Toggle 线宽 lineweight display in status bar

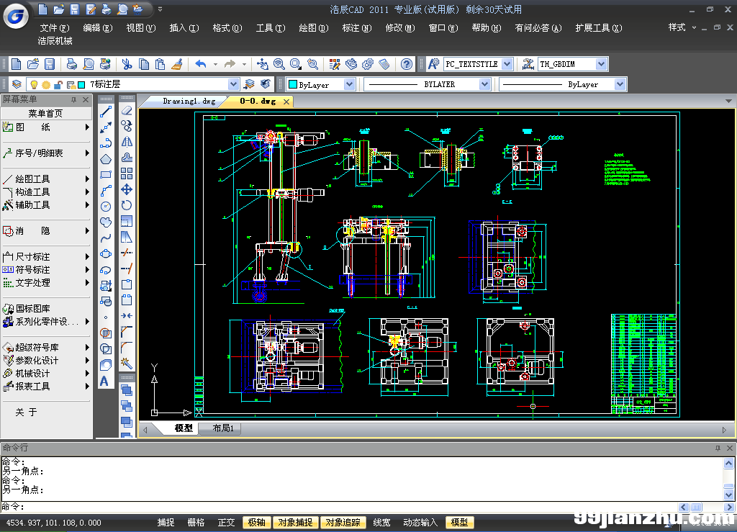point(381,523)
